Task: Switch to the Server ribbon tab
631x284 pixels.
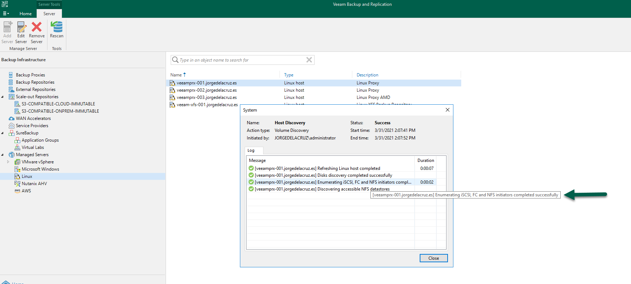Action: point(49,14)
